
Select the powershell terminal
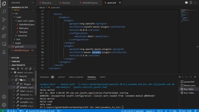189,82
